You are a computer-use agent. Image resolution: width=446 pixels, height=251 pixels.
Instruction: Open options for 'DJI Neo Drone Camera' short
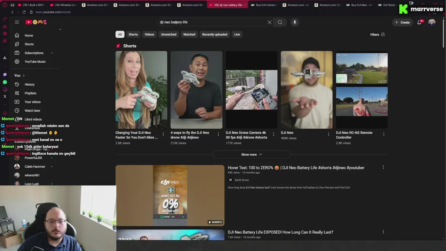pyautogui.click(x=274, y=134)
